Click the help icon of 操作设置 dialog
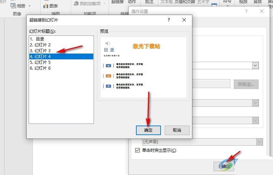This screenshot has height=175, width=273. coord(246,11)
